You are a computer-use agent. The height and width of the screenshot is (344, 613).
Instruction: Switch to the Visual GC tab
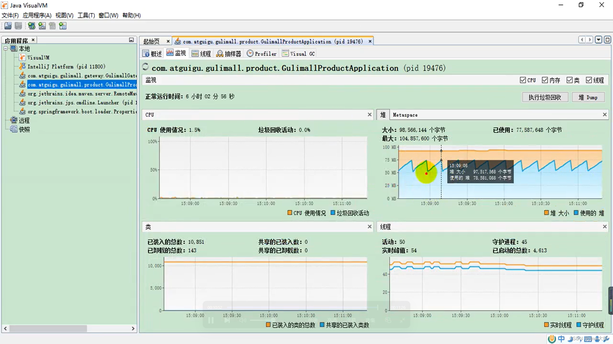pyautogui.click(x=299, y=54)
